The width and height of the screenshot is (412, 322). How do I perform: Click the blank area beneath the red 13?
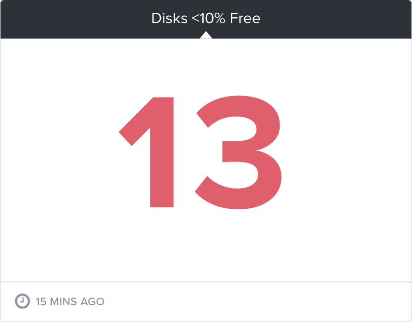pos(206,246)
